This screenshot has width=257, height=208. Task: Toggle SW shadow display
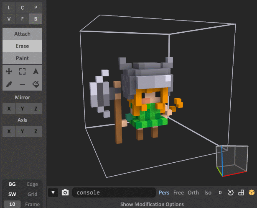click(12, 194)
